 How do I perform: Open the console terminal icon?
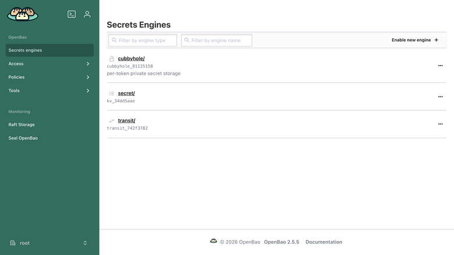(72, 14)
